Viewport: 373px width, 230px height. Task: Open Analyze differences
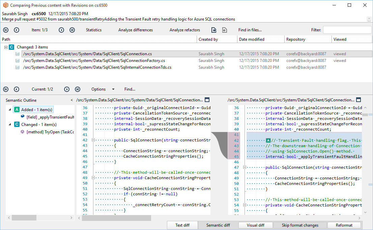[135, 30]
